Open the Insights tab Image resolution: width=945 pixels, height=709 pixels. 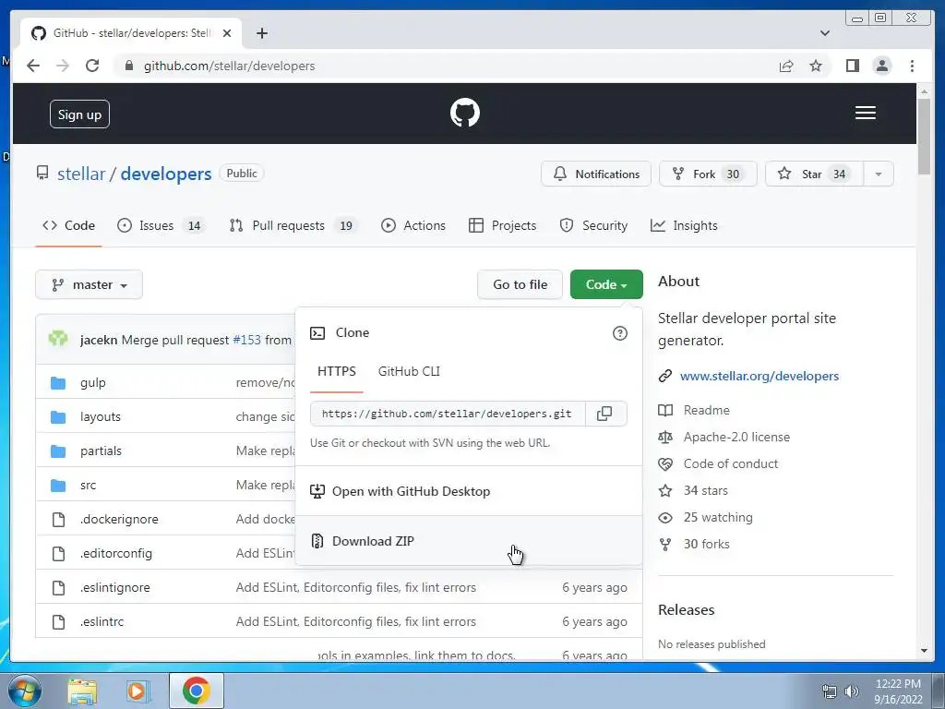tap(684, 225)
